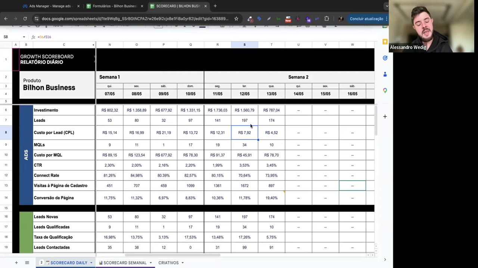Click the Leads Contactadas value 99
The height and width of the screenshot is (268, 478).
(245, 247)
